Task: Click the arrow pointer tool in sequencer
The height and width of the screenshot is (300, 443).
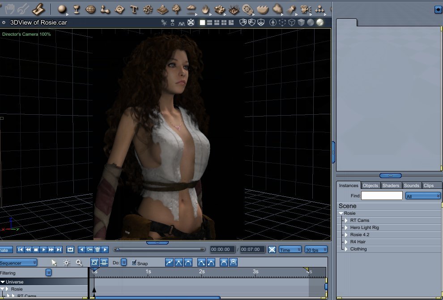Action: tap(54, 263)
